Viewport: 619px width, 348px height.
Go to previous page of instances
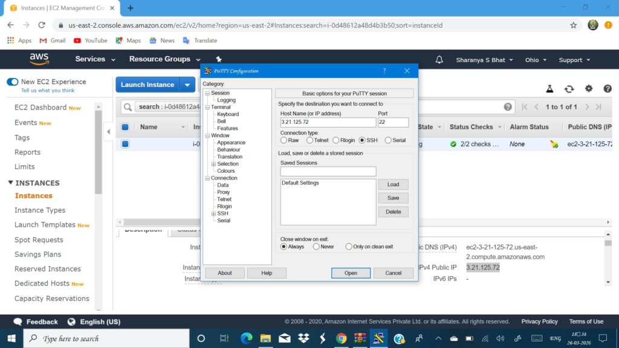pos(536,107)
